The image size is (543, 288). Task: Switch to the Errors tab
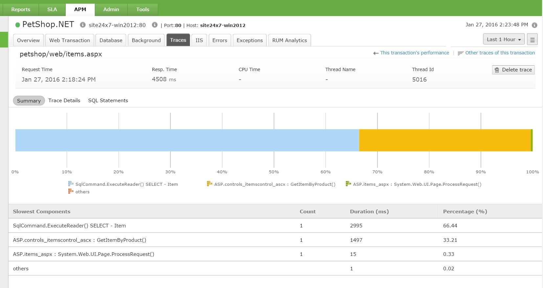(x=220, y=40)
